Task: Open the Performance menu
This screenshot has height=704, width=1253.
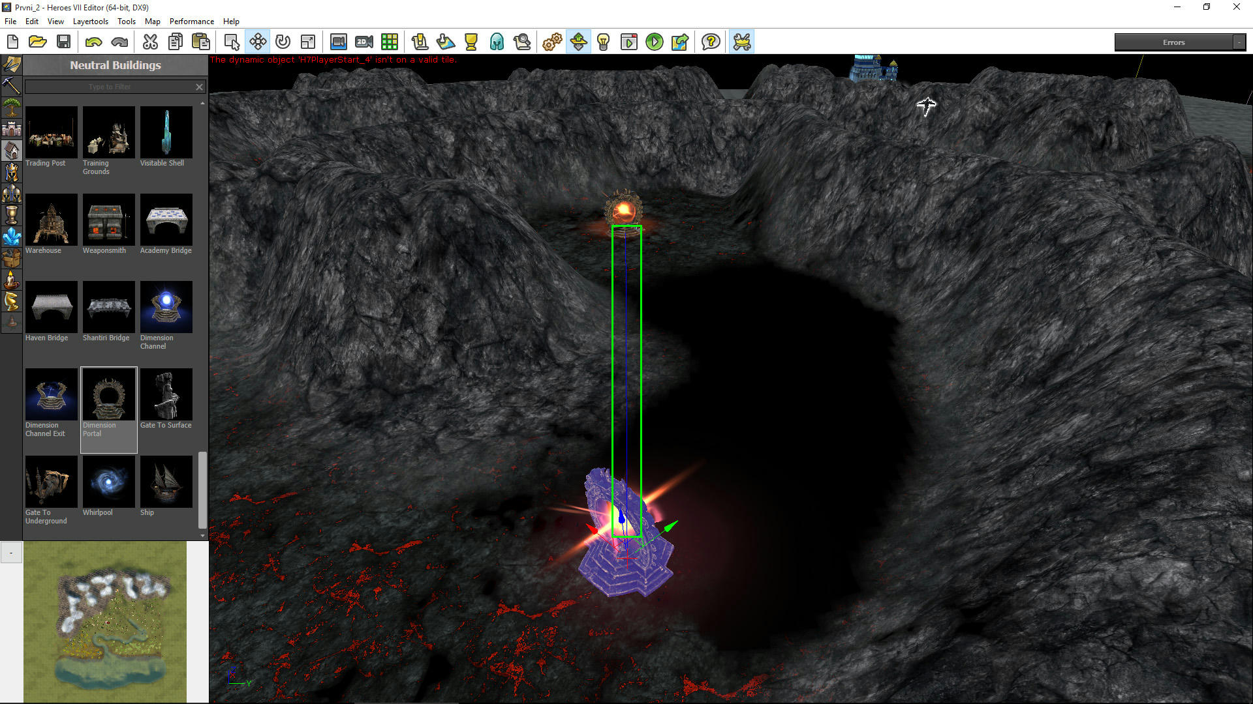Action: [192, 22]
